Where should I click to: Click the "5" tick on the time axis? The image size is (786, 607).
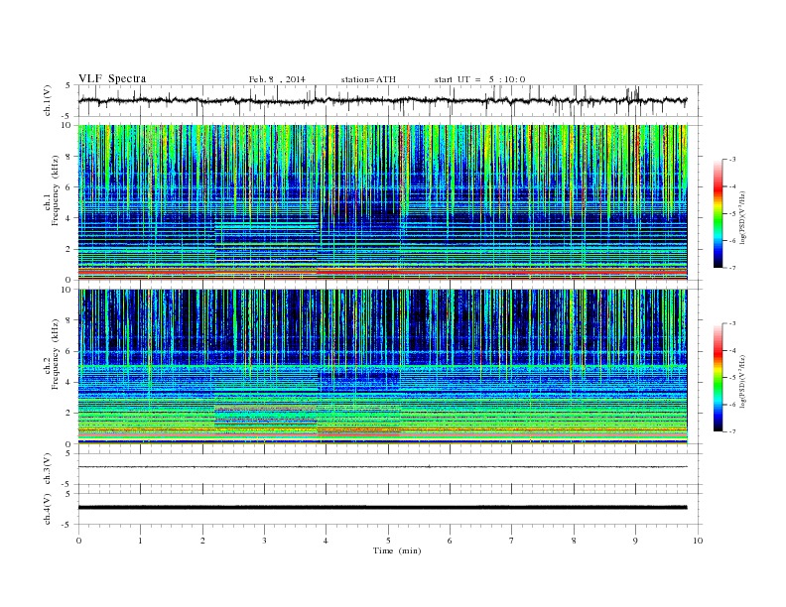(388, 541)
